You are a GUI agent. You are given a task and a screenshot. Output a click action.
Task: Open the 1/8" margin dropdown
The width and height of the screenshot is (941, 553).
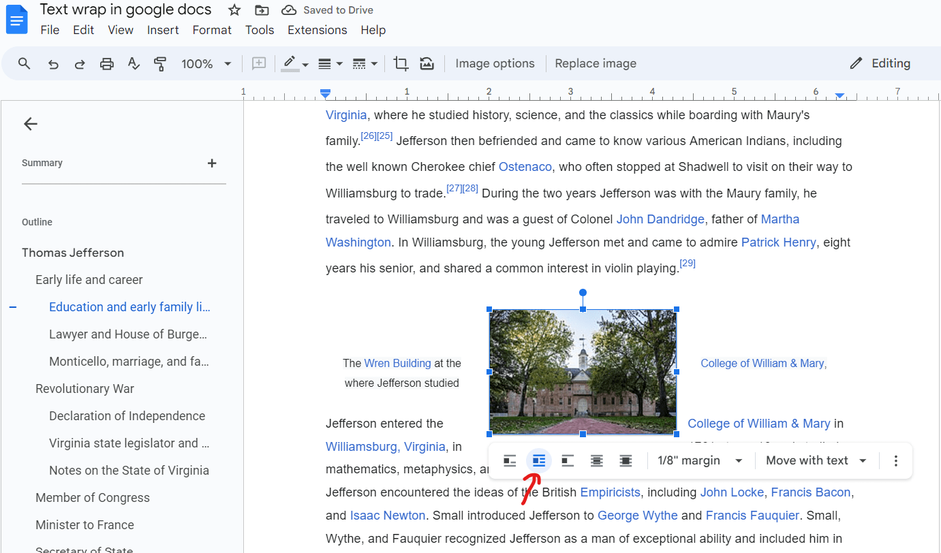[x=700, y=460]
